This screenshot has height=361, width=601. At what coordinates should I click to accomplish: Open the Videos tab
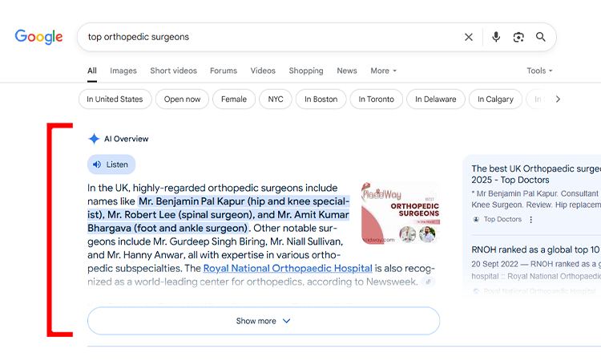(x=263, y=71)
